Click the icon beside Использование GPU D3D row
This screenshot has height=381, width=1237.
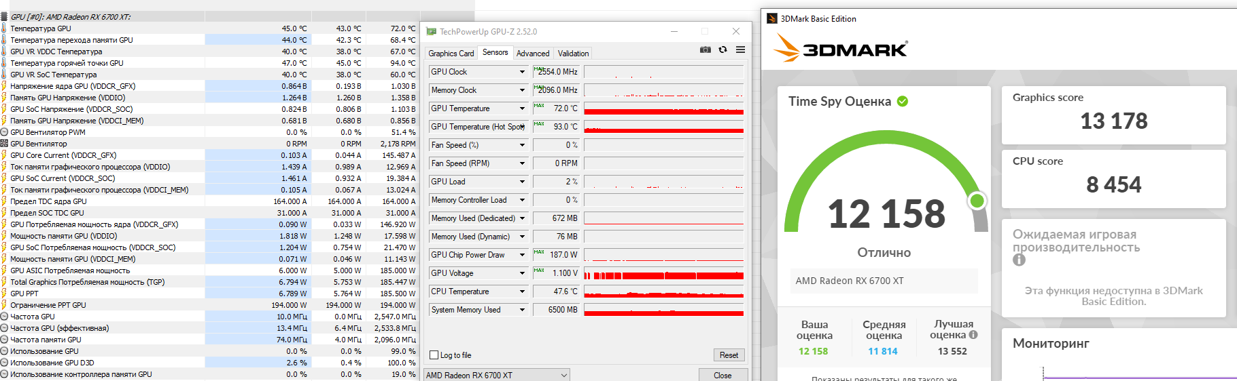click(x=4, y=363)
